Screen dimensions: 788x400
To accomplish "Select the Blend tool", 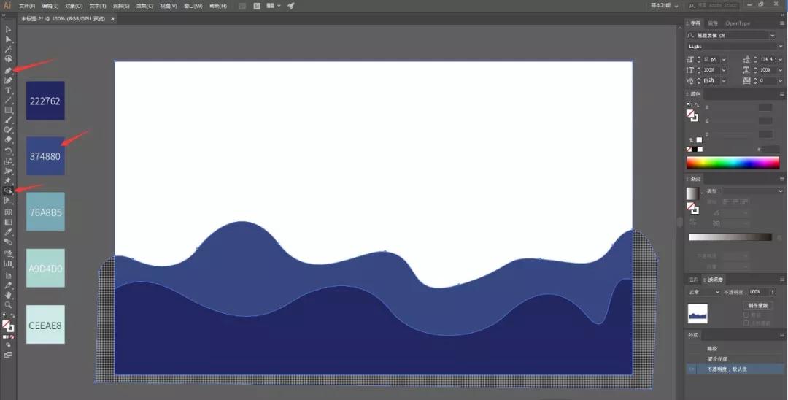I will (8, 243).
